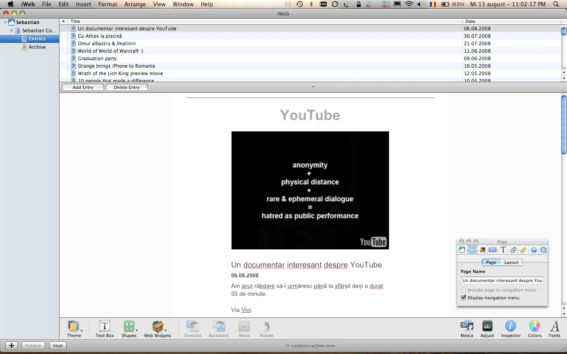Collapse the entry list with the divider arrow
This screenshot has height=354, width=567.
313,87
